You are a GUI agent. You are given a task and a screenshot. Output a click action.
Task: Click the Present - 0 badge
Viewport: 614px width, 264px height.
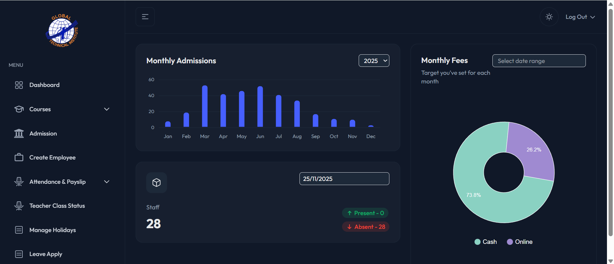365,213
